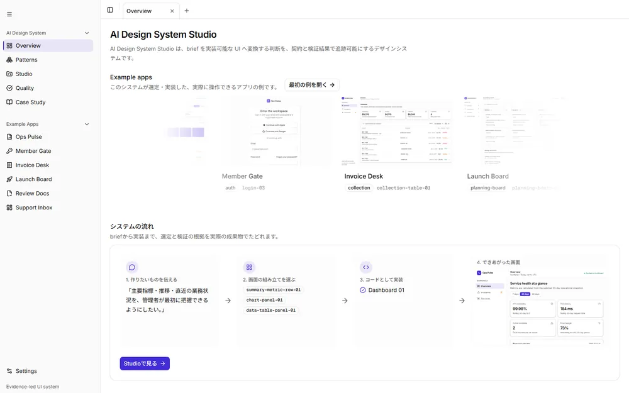Click the login-03 label

(253, 187)
